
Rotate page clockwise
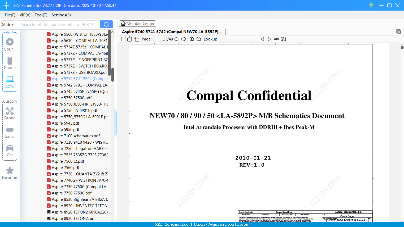[137, 39]
